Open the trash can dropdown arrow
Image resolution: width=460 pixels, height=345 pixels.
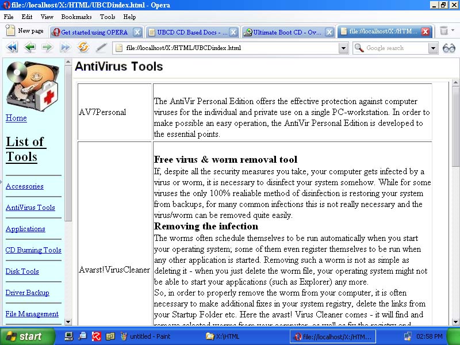[453, 31]
